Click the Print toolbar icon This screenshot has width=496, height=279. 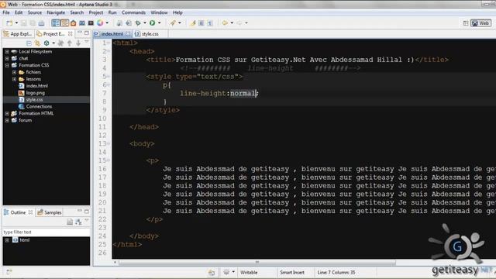pos(41,23)
